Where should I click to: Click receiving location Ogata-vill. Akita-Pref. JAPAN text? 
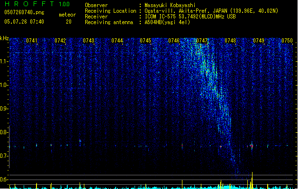click(x=211, y=11)
